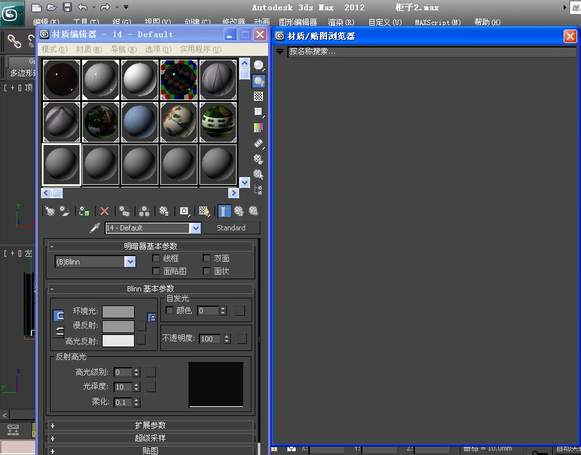Click the Make Preview film icon
The width and height of the screenshot is (581, 455).
tap(258, 143)
